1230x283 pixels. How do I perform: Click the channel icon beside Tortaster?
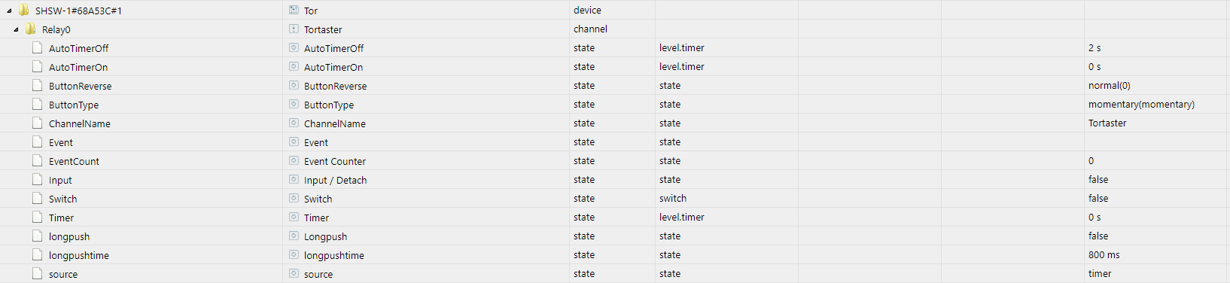(294, 29)
